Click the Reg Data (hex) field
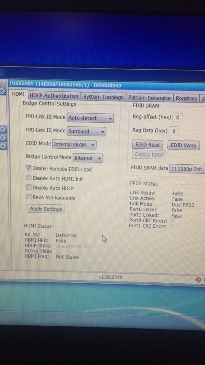This screenshot has width=205, height=365. pyautogui.click(x=174, y=131)
